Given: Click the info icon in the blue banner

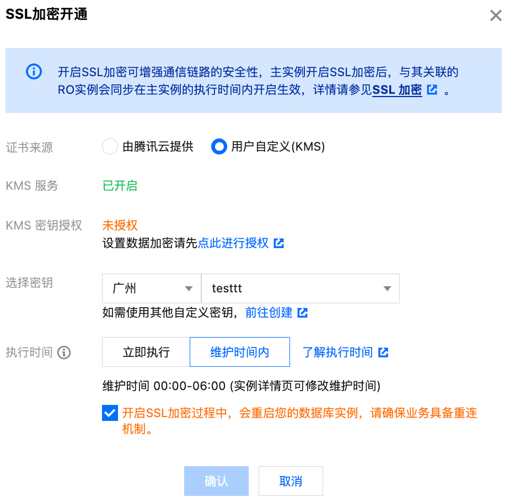Looking at the screenshot, I should pyautogui.click(x=34, y=72).
